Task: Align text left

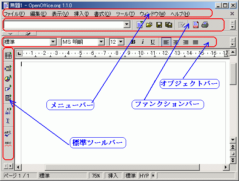Action: tap(166, 42)
